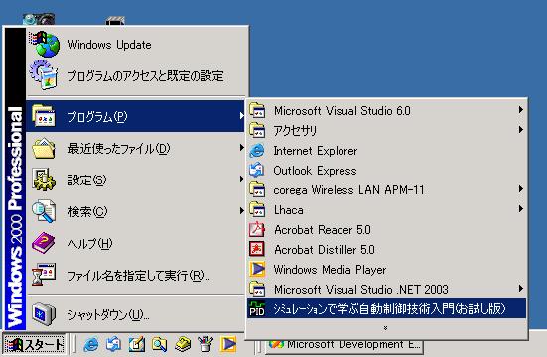Open Acrobat Reader 5.0 text entry
This screenshot has height=357, width=547.
(323, 230)
